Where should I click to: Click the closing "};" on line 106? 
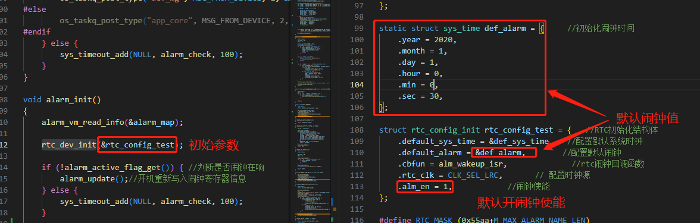click(x=383, y=107)
